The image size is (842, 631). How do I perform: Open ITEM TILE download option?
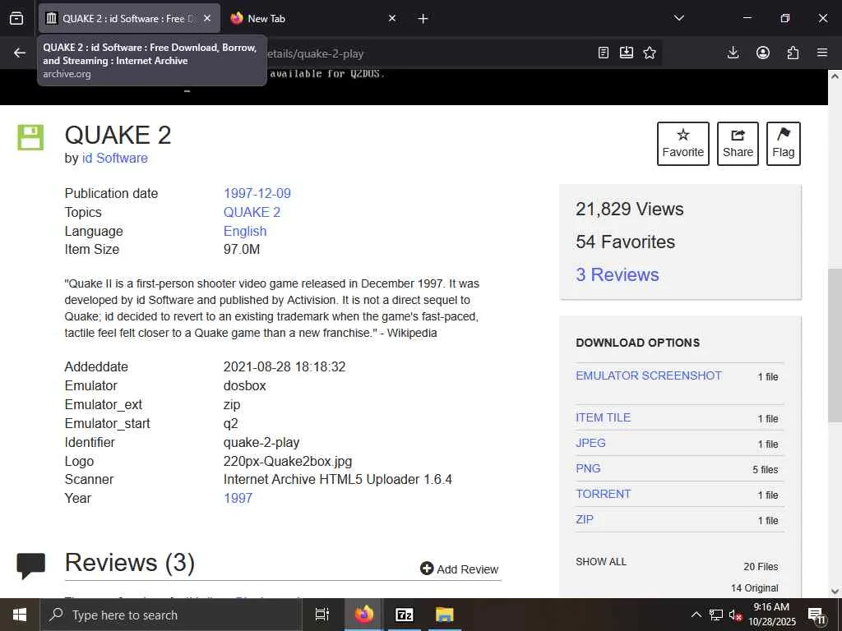point(603,417)
